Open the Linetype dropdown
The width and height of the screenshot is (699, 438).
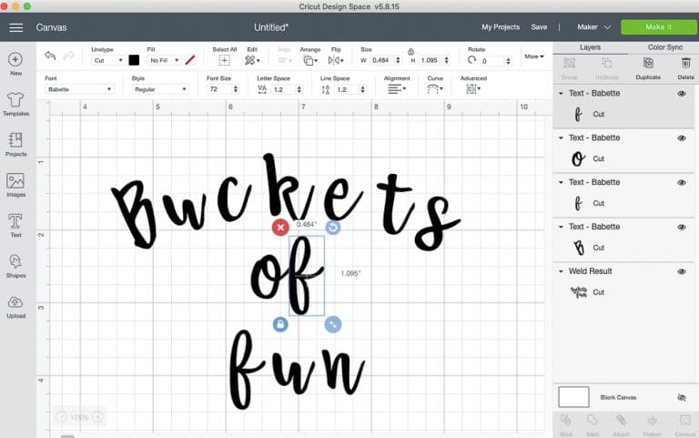pyautogui.click(x=107, y=60)
